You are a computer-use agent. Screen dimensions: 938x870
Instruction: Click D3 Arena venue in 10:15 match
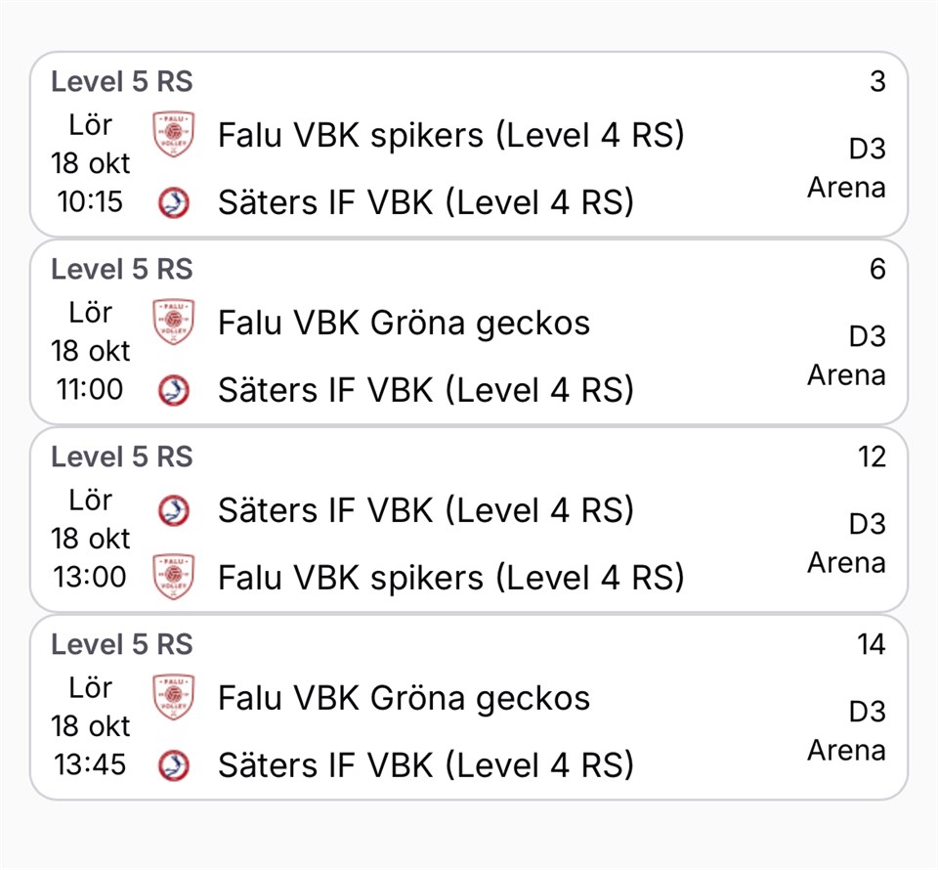click(847, 168)
